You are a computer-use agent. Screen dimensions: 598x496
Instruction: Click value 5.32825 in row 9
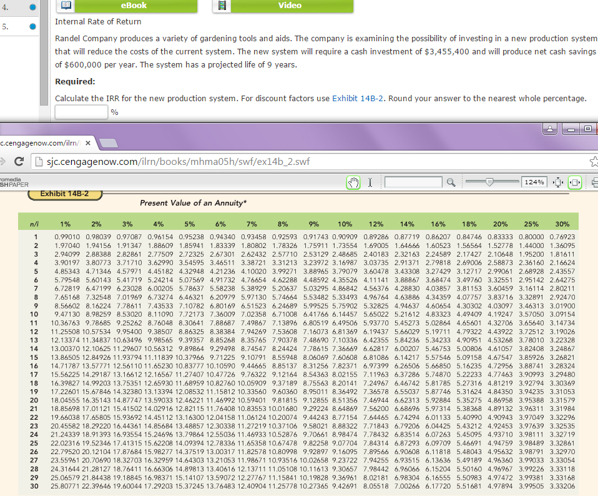coord(376,306)
